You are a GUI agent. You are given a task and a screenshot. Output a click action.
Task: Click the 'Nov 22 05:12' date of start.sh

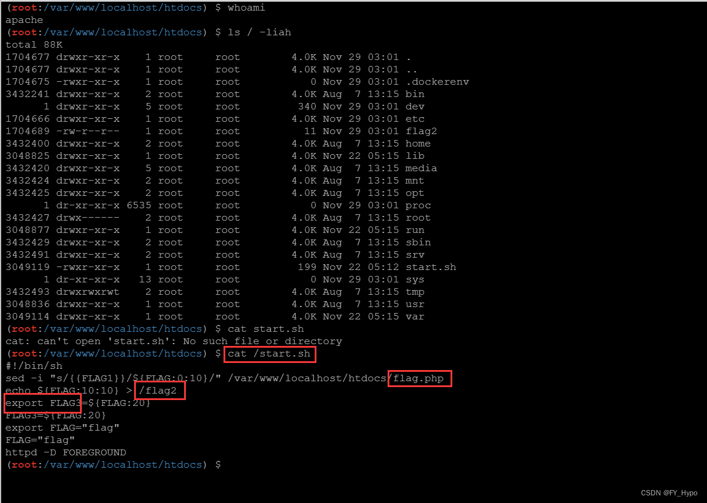pyautogui.click(x=361, y=267)
